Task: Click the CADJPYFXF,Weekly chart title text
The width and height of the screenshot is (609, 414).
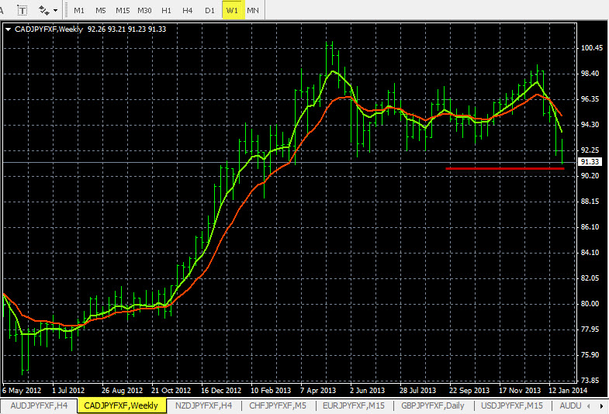Action: pyautogui.click(x=49, y=29)
